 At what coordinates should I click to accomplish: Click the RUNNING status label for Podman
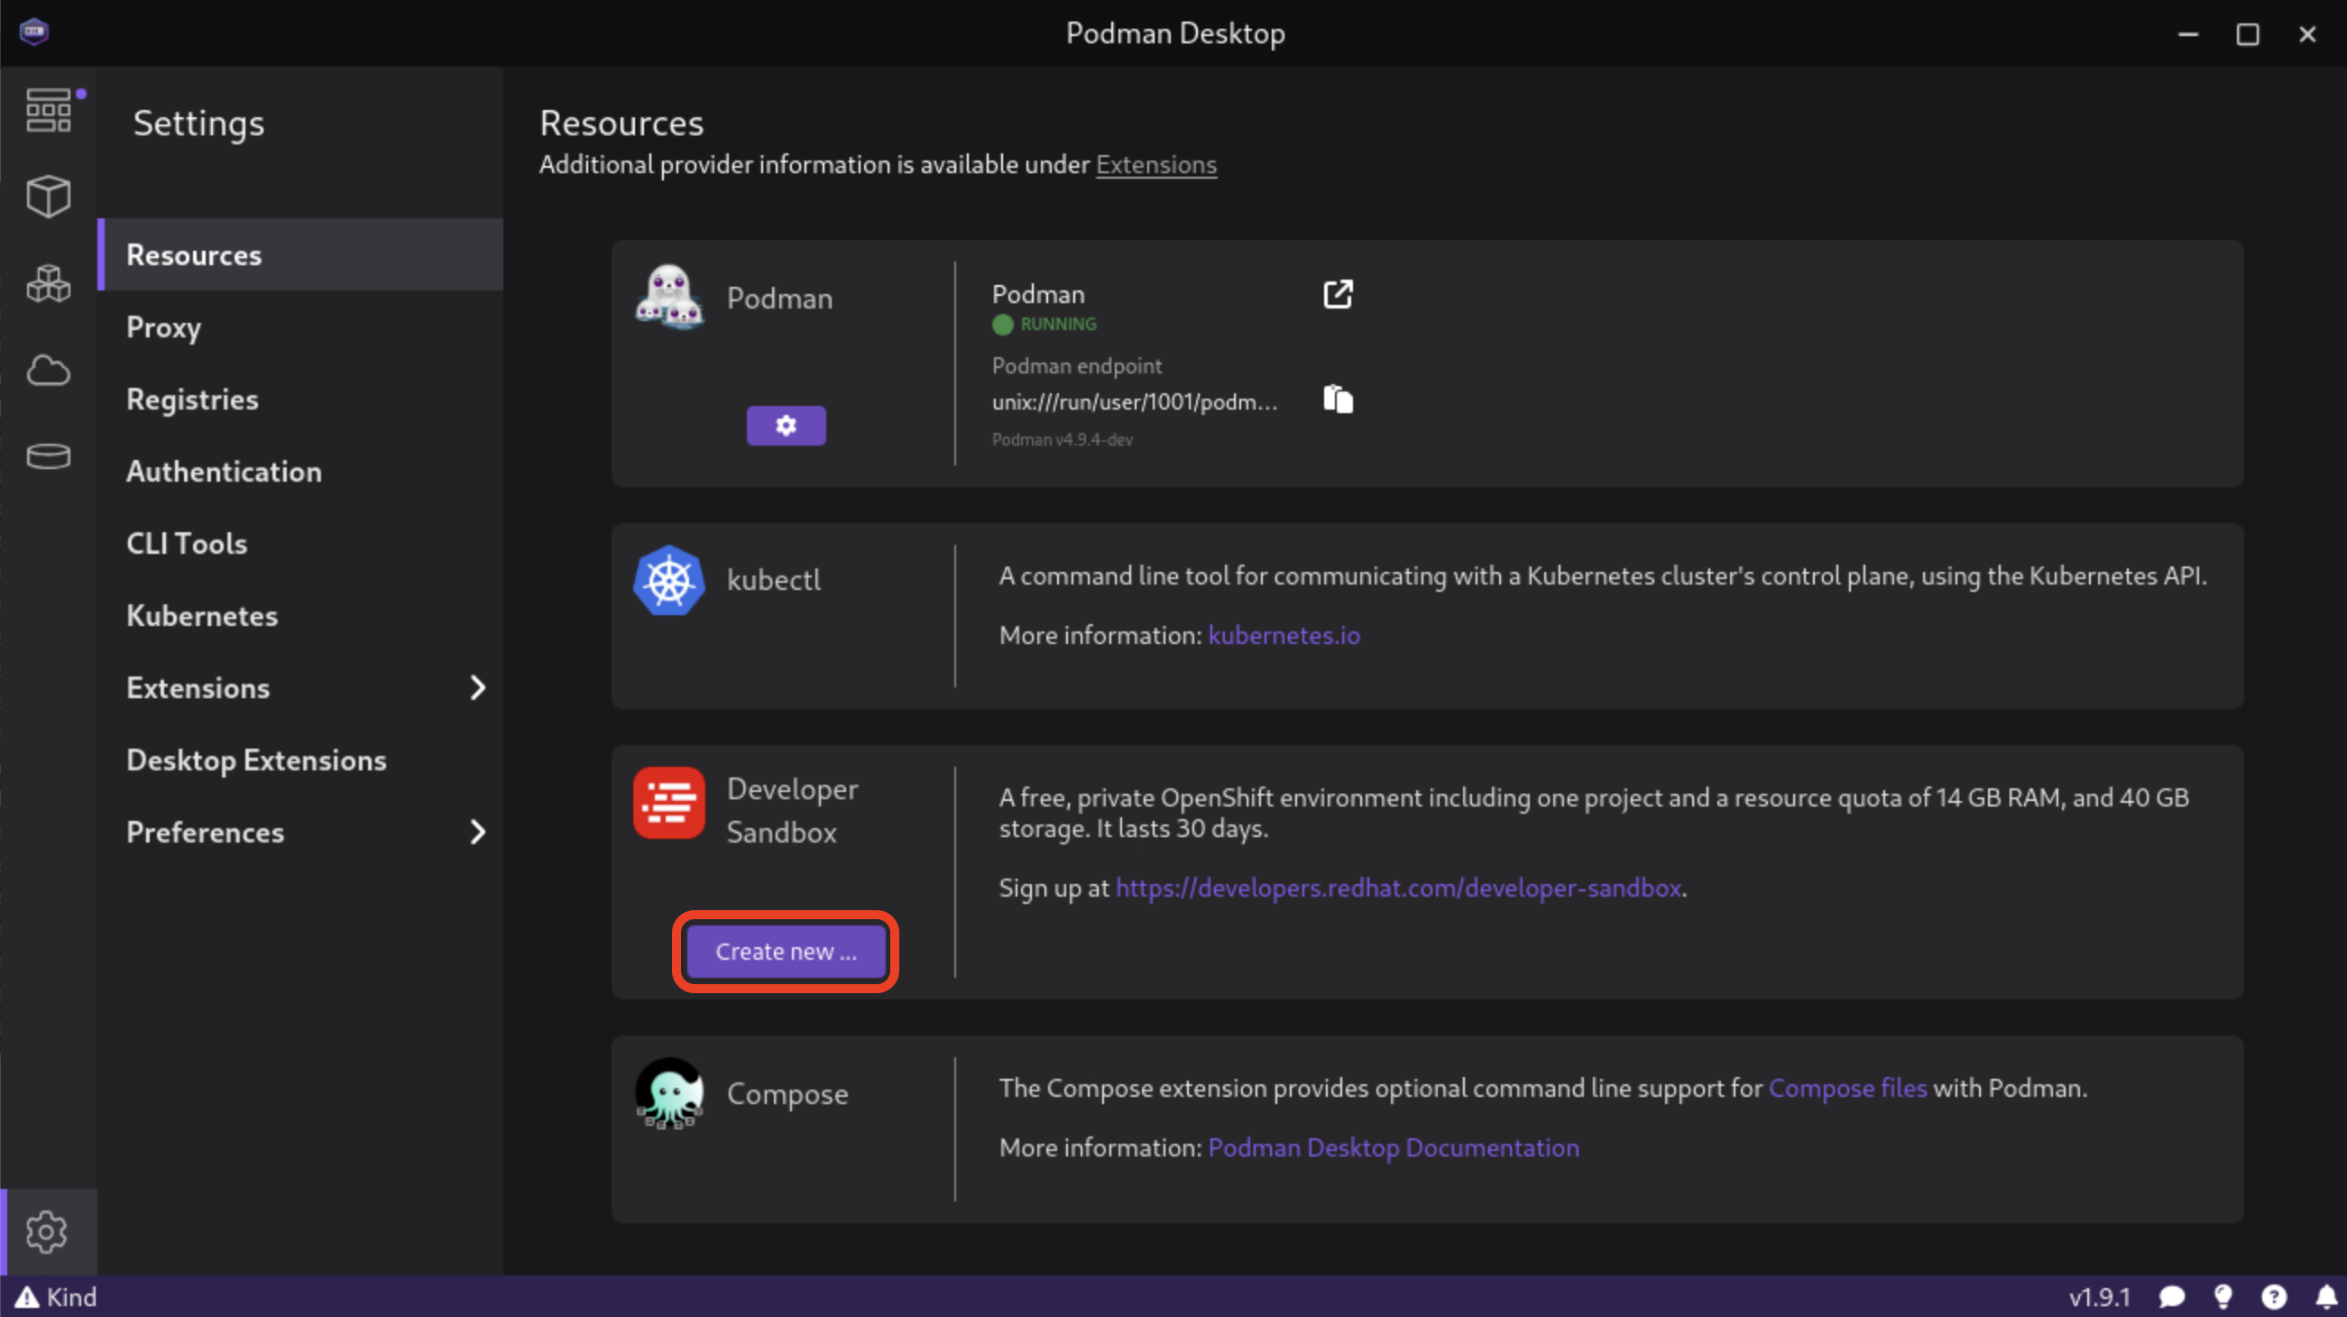tap(1058, 324)
